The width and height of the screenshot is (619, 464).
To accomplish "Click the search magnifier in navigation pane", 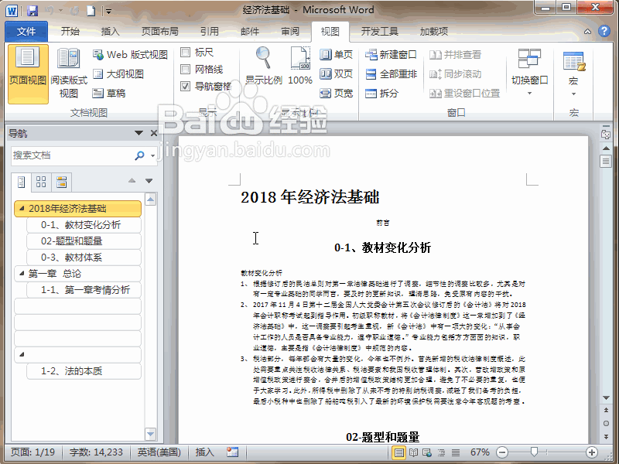I will [139, 155].
